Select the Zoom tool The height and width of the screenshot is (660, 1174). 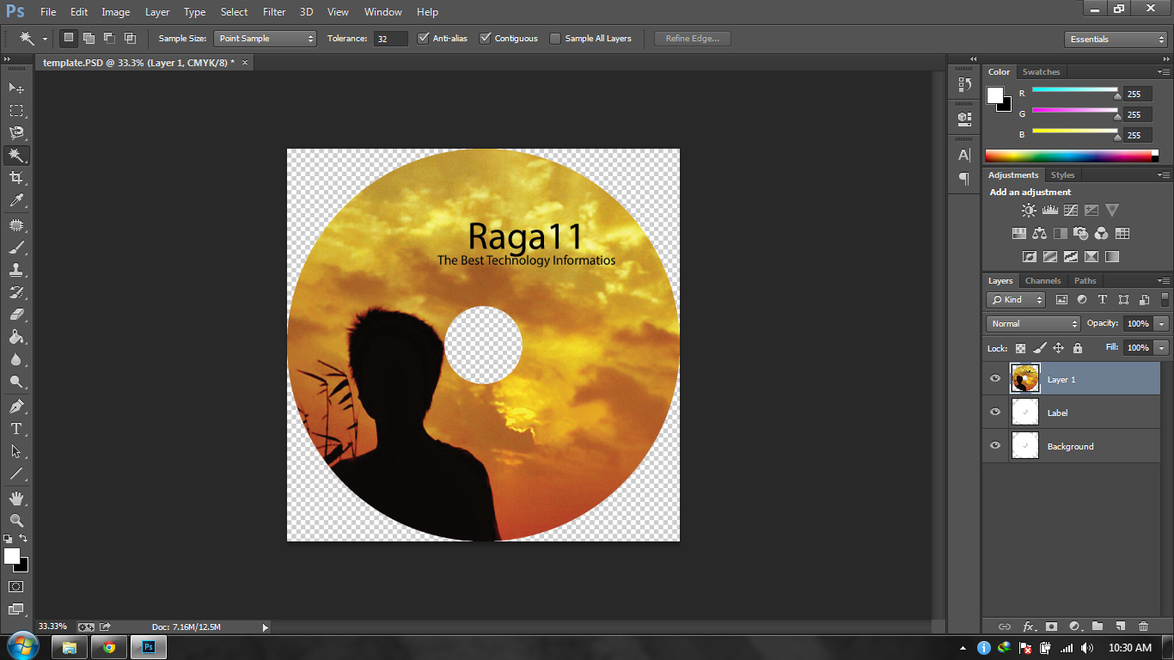coord(17,520)
